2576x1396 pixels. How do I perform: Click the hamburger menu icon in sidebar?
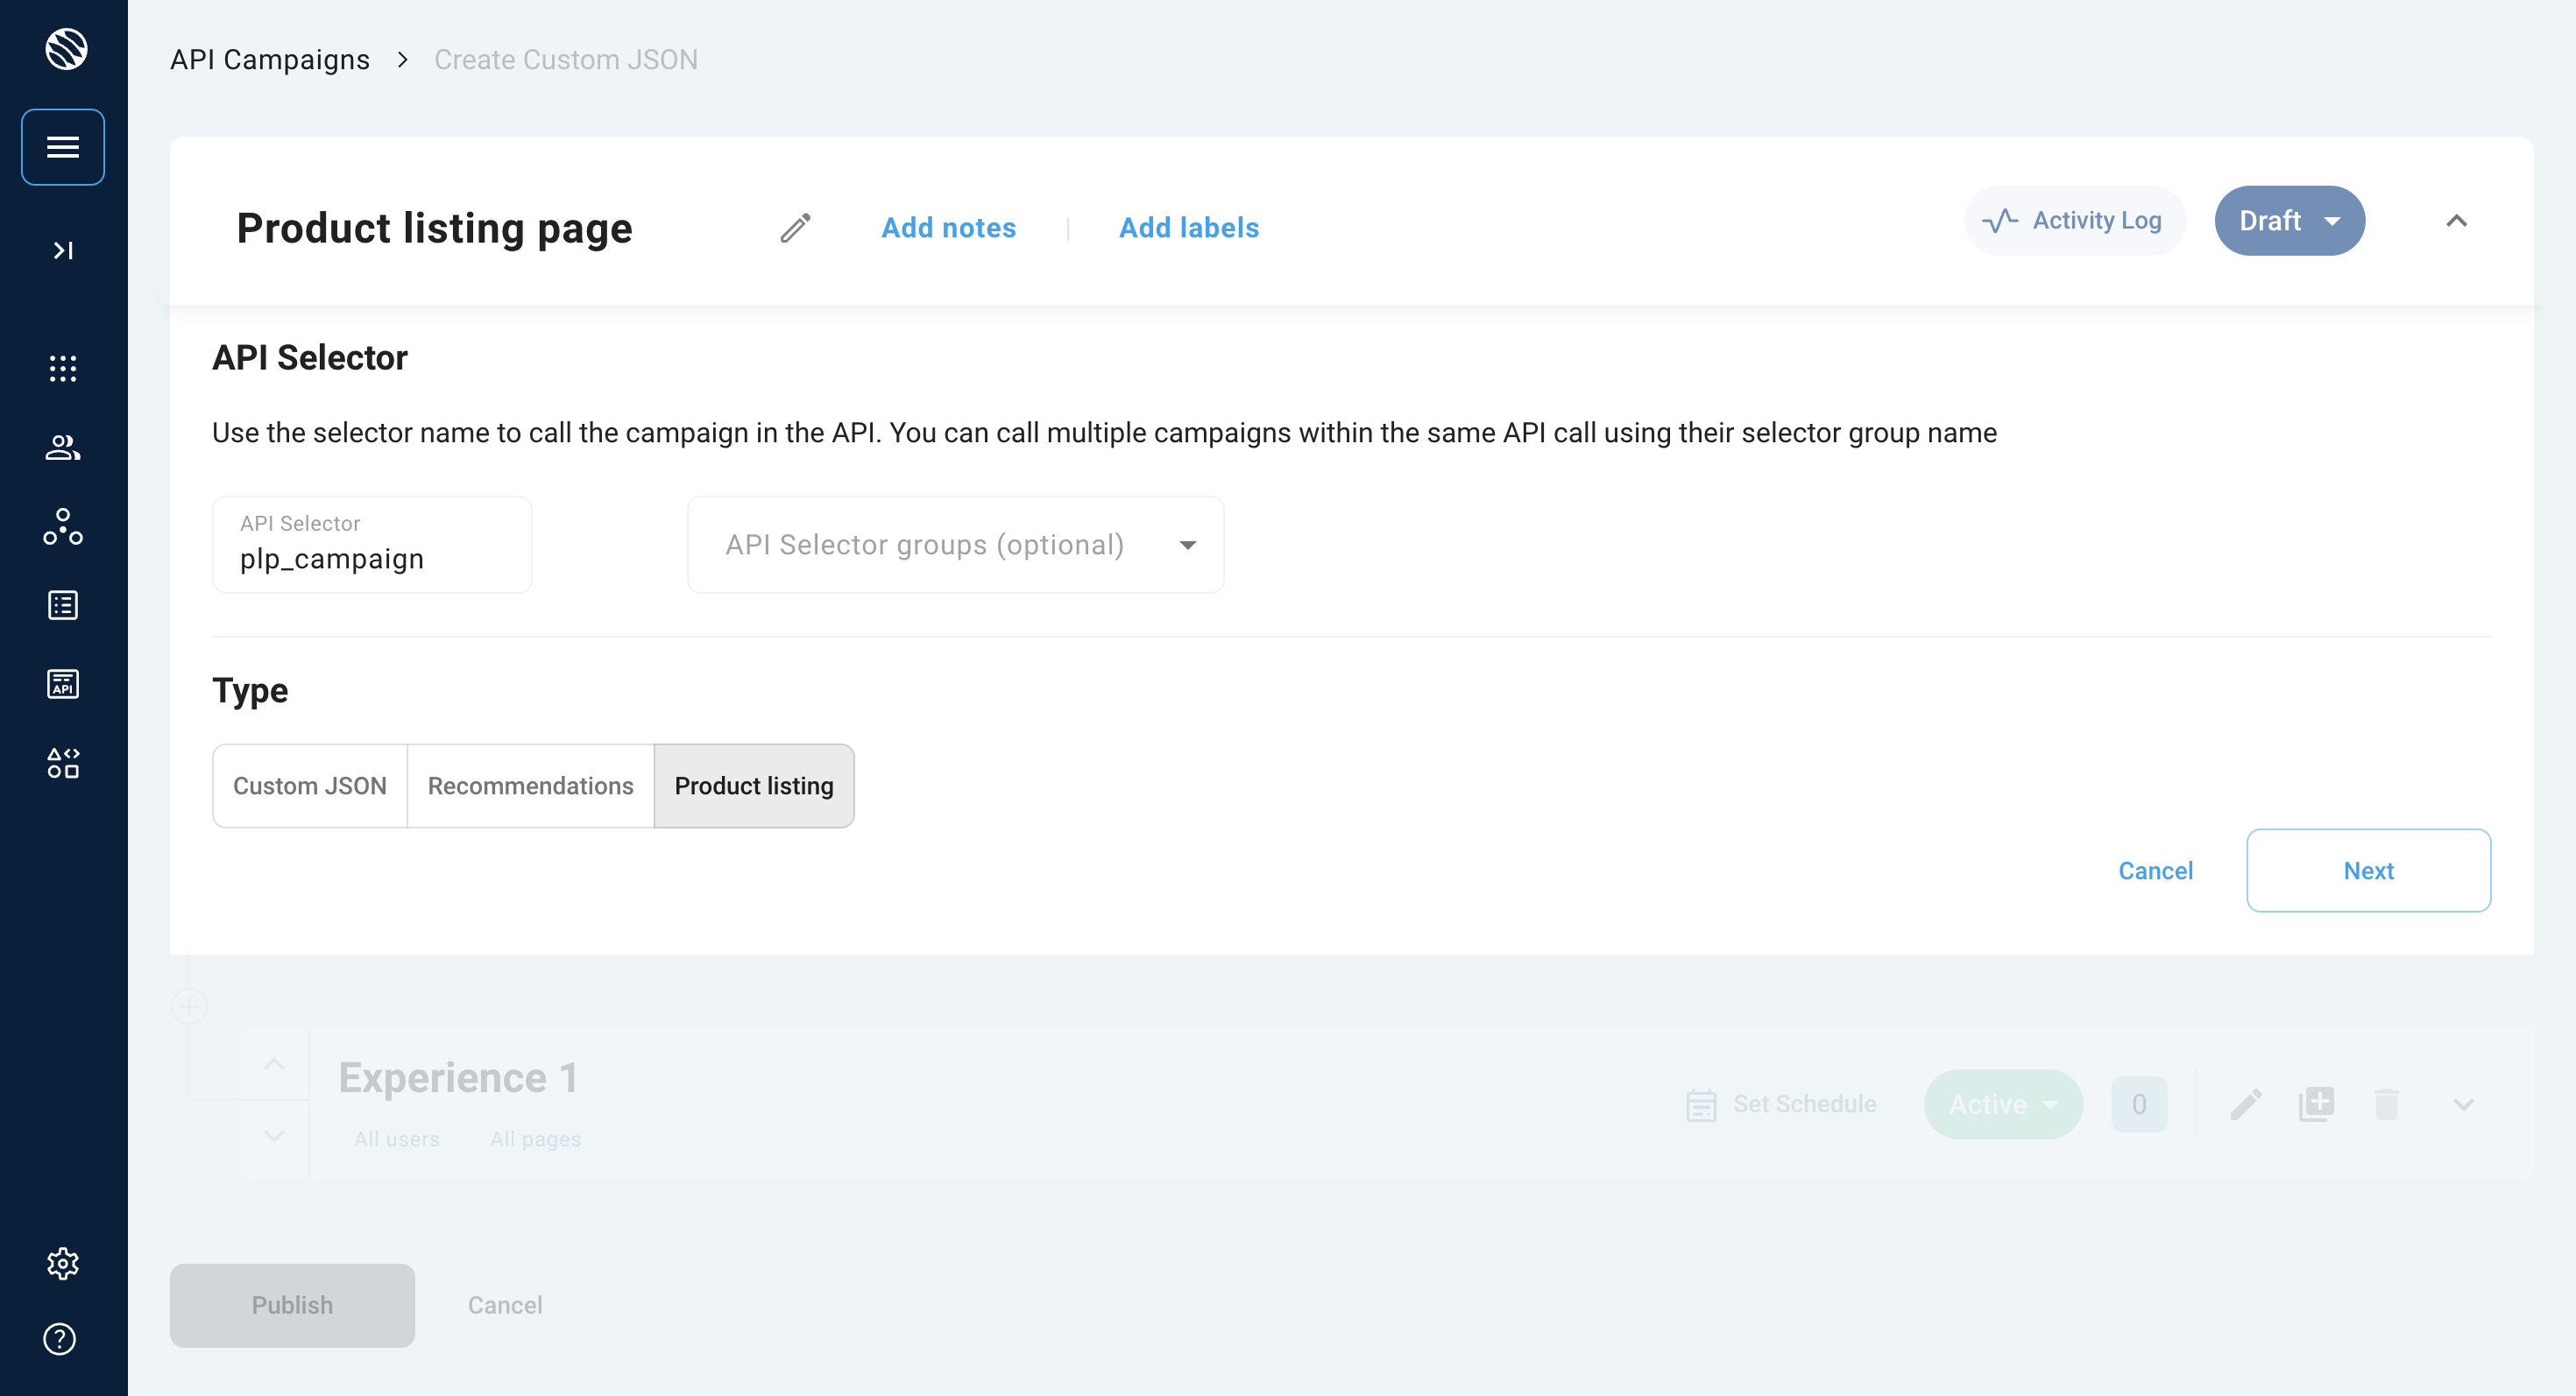point(63,147)
